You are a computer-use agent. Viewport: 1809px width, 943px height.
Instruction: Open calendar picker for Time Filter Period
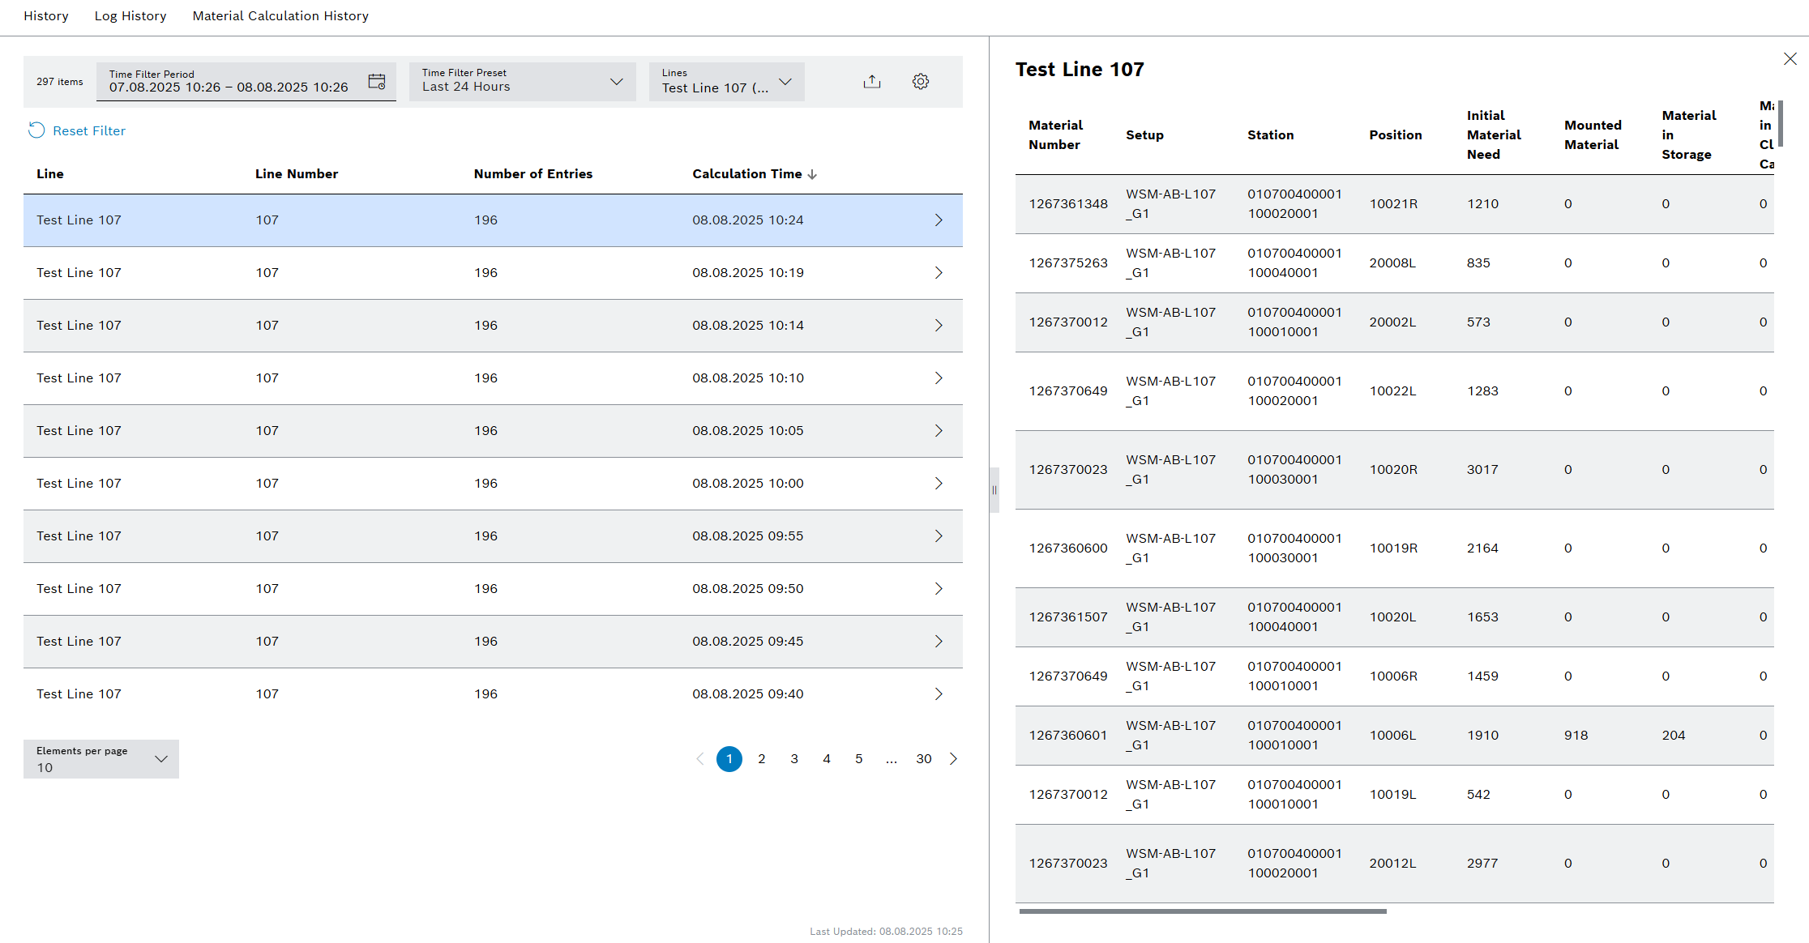[377, 82]
